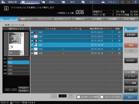
Task: Click the information icon beside the message
Action: (x=6, y=8)
